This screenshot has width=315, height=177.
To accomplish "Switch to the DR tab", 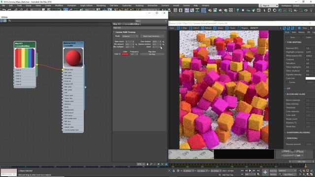I will [309, 32].
